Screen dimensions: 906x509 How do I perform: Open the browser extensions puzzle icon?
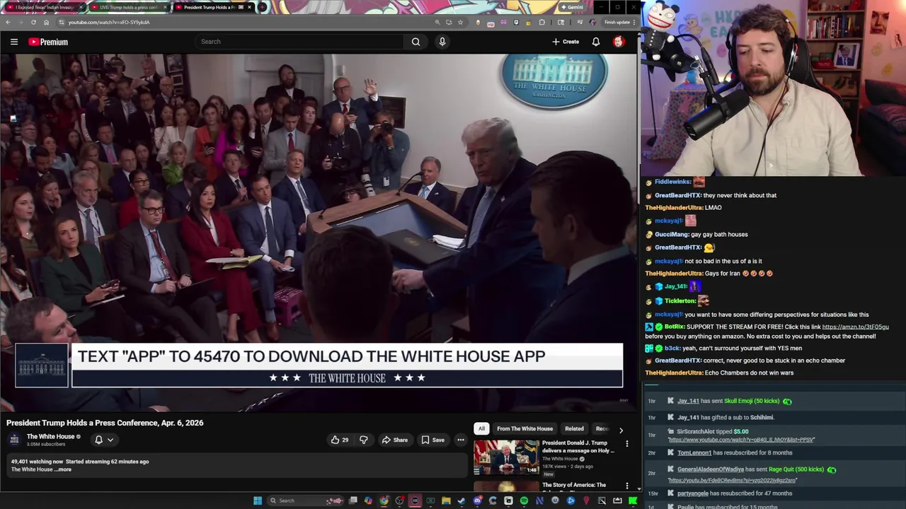[x=542, y=22]
